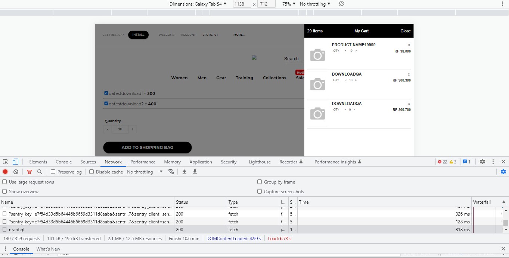This screenshot has height=258, width=509.
Task: Toggle Preserve log checkbox
Action: click(53, 172)
